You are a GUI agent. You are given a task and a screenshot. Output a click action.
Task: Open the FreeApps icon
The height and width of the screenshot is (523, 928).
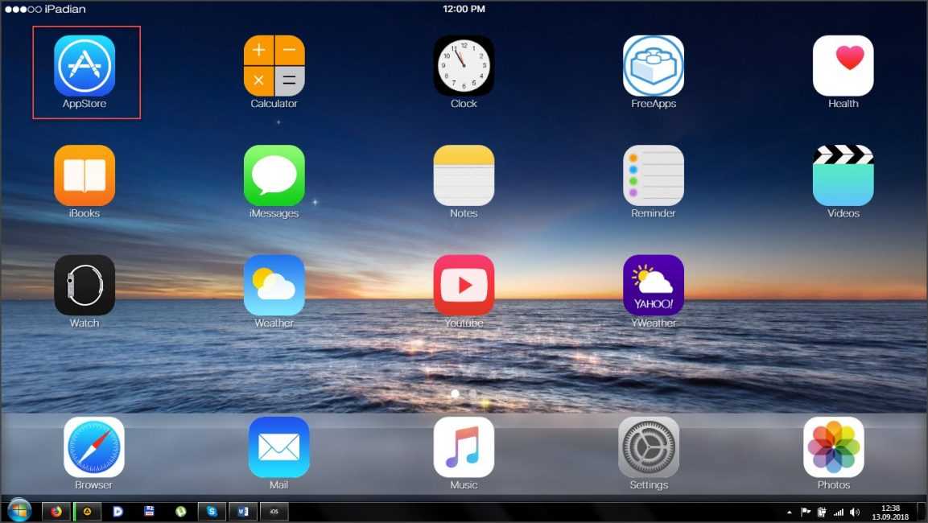(x=654, y=66)
